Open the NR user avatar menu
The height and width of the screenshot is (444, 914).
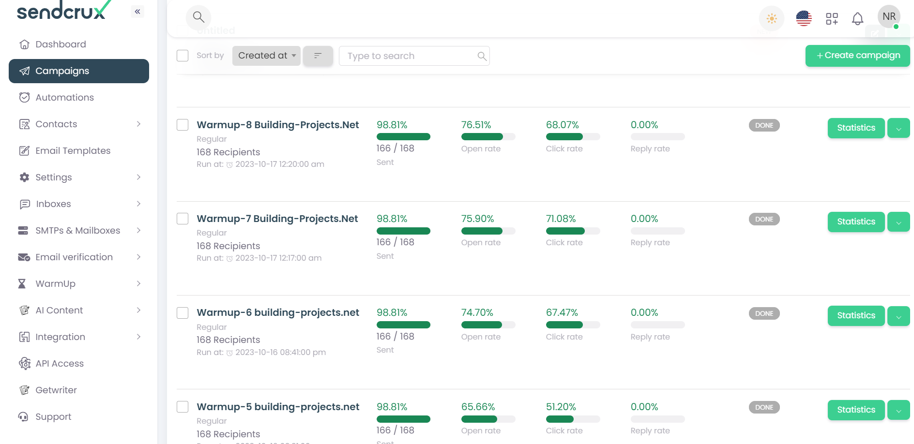tap(889, 17)
